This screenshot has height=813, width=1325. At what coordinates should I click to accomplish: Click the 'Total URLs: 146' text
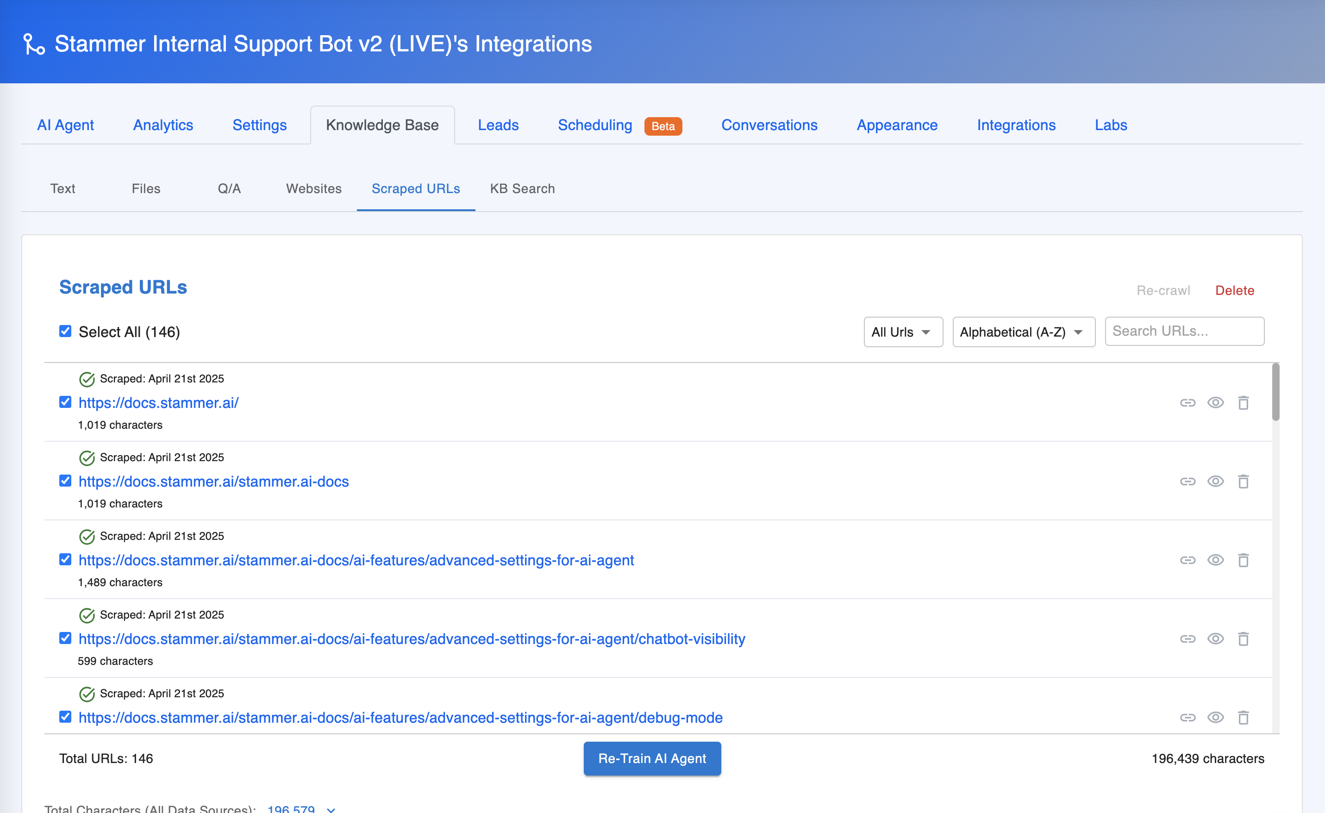click(106, 758)
